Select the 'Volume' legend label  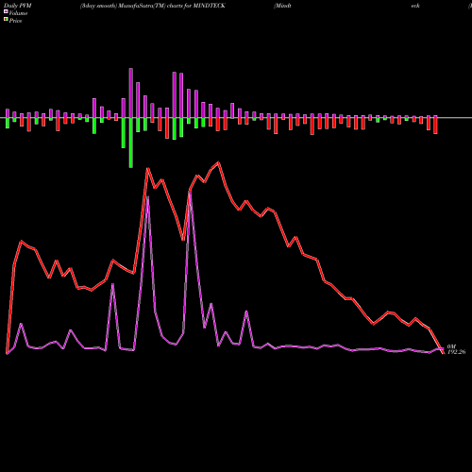click(x=18, y=13)
